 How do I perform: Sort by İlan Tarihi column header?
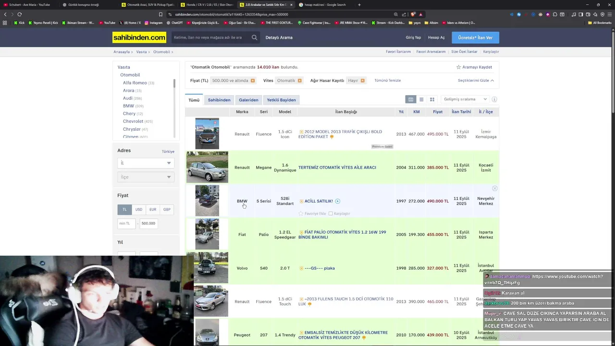pyautogui.click(x=461, y=112)
